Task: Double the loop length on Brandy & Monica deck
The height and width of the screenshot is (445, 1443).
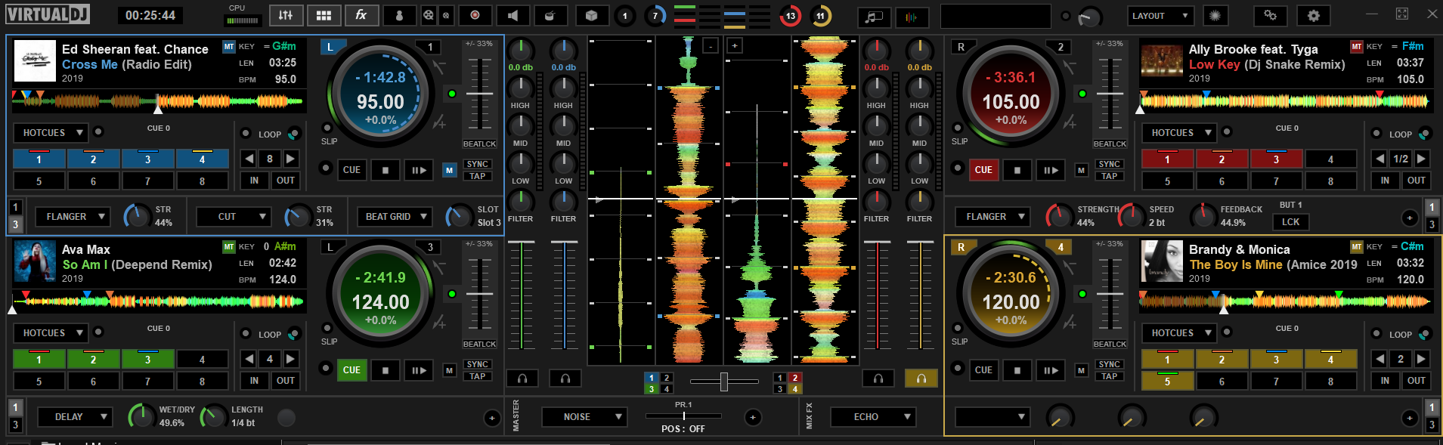Action: (x=1422, y=359)
